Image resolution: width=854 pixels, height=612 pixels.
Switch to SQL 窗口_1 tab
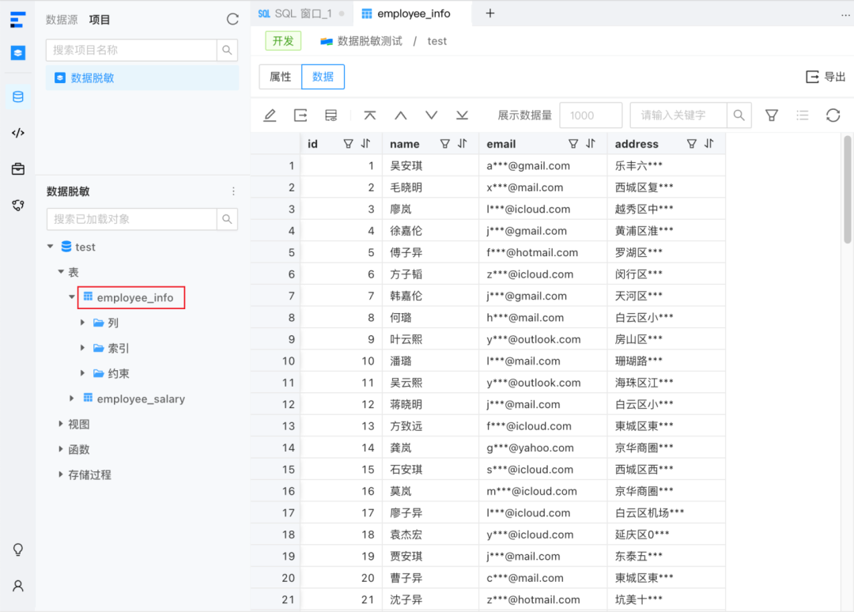(x=302, y=13)
